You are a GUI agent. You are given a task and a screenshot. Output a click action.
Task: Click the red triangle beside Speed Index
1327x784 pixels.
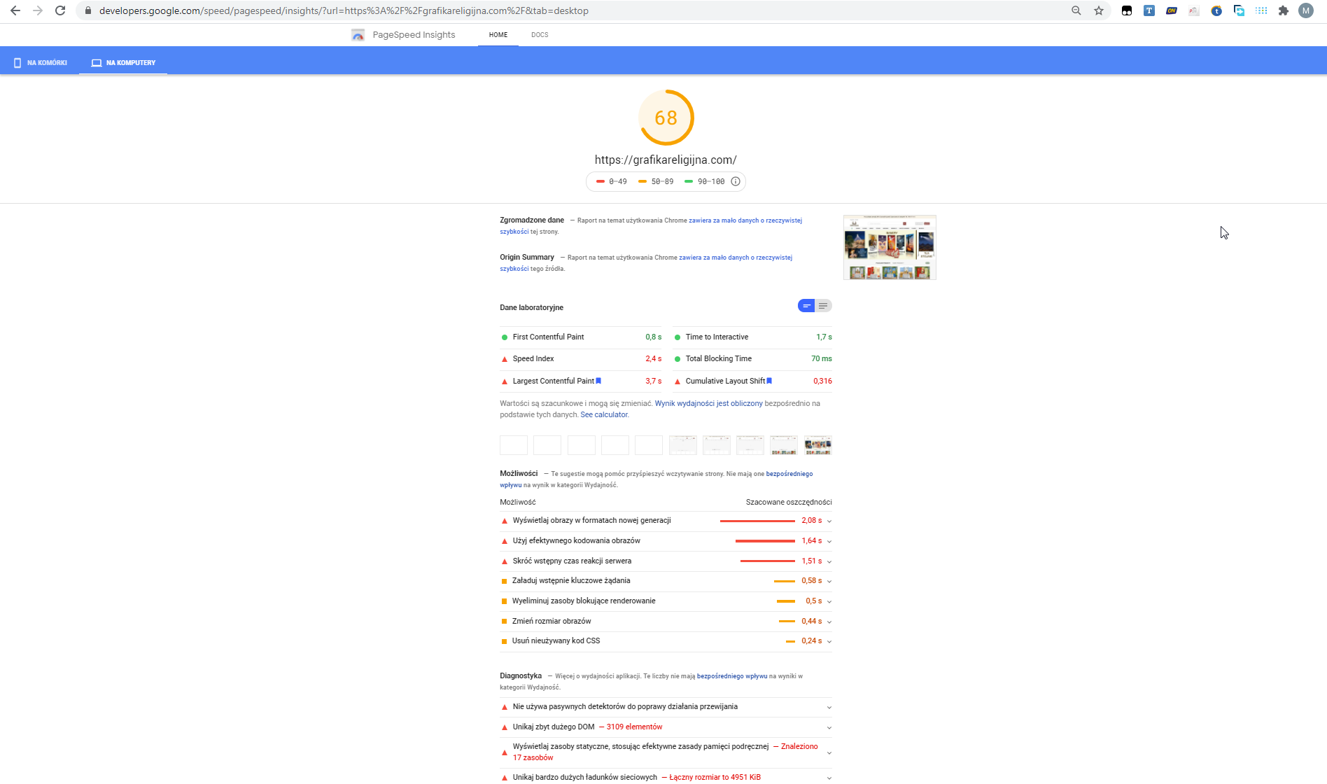pos(505,359)
